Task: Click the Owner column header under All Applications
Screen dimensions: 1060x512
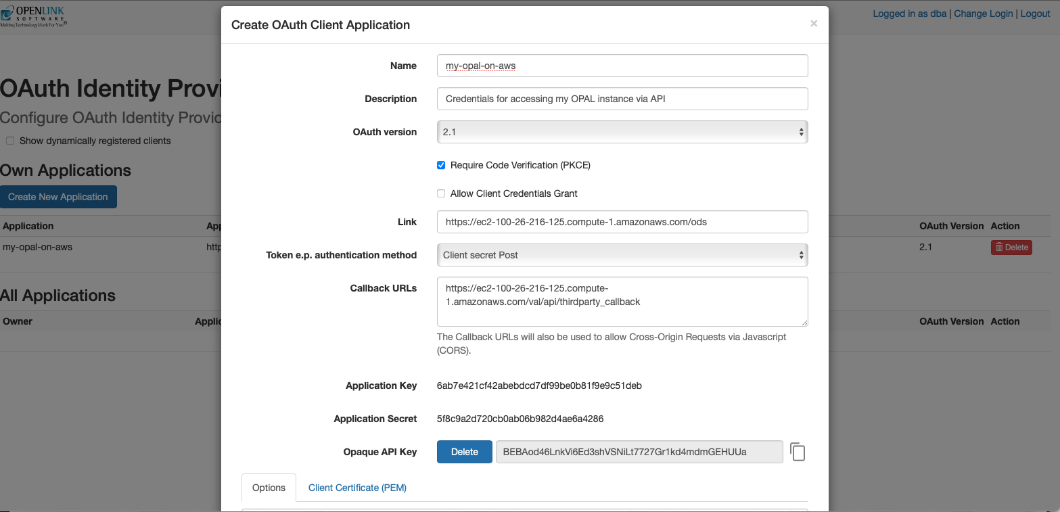Action: point(18,321)
